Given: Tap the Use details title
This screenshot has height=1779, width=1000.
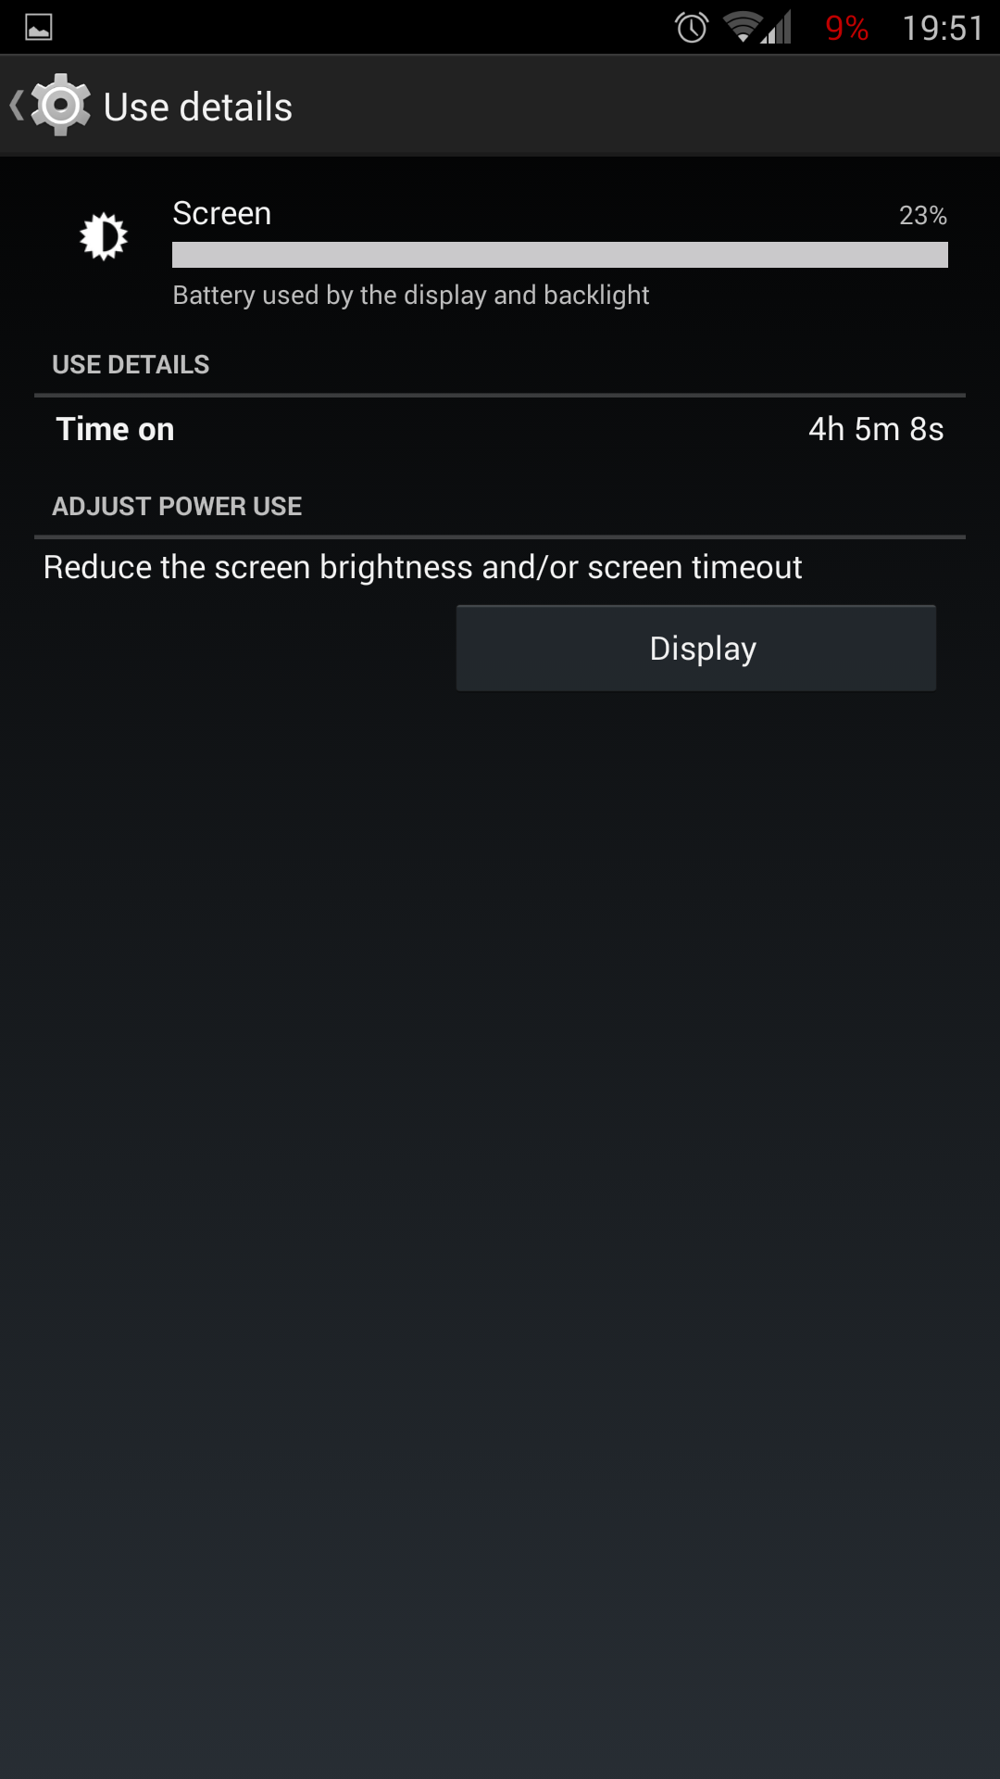Looking at the screenshot, I should pos(198,107).
